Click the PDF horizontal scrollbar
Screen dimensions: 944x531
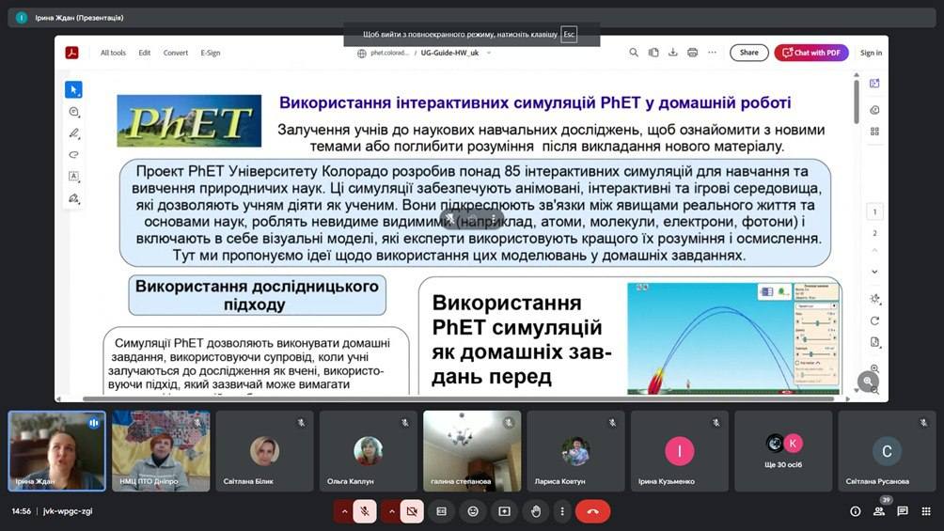451,398
